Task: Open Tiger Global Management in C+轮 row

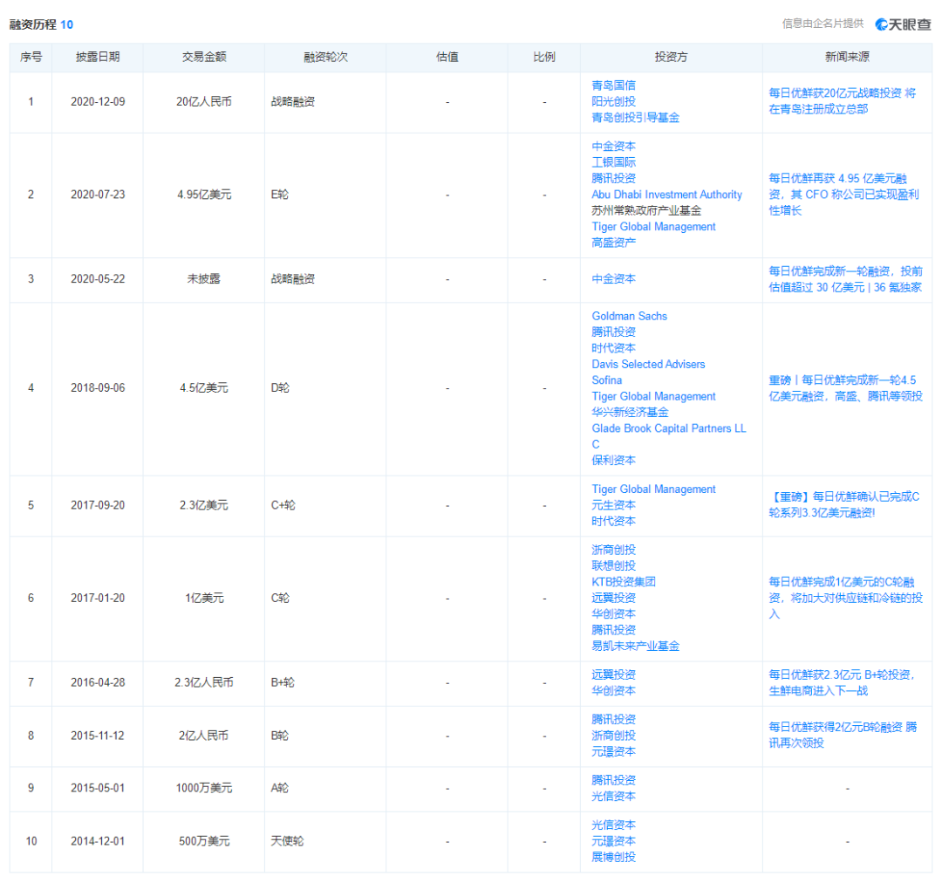Action: 653,489
